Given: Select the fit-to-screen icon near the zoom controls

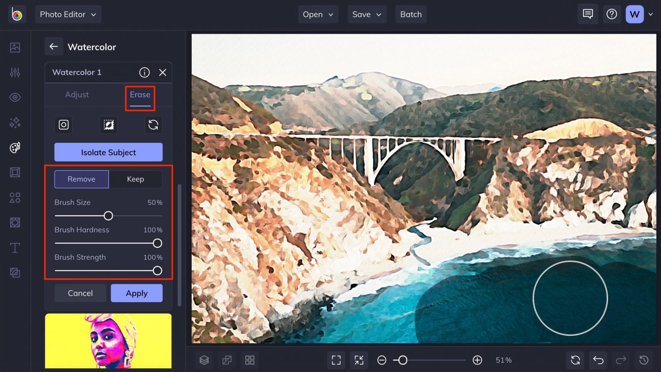Looking at the screenshot, I should click(x=359, y=360).
